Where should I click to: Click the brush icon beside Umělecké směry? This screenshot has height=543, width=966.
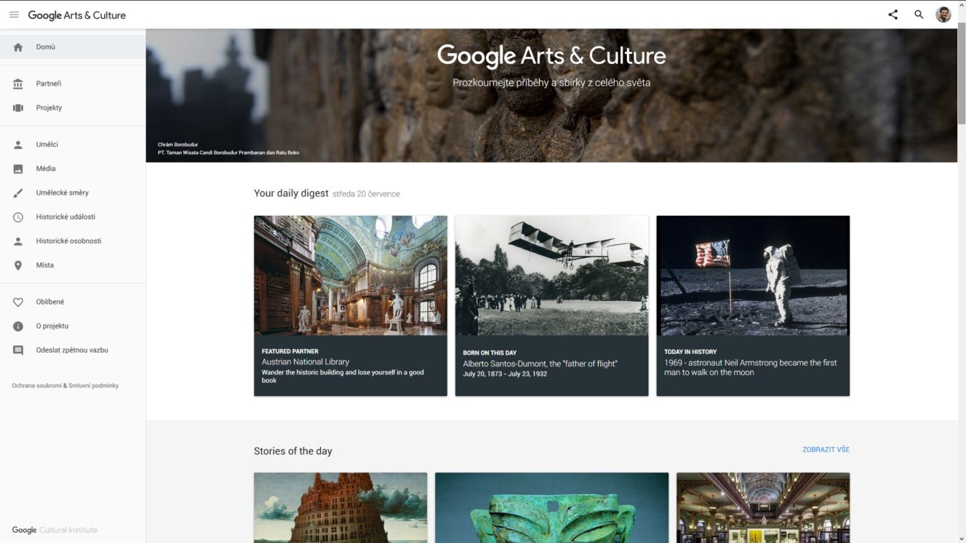pos(18,193)
